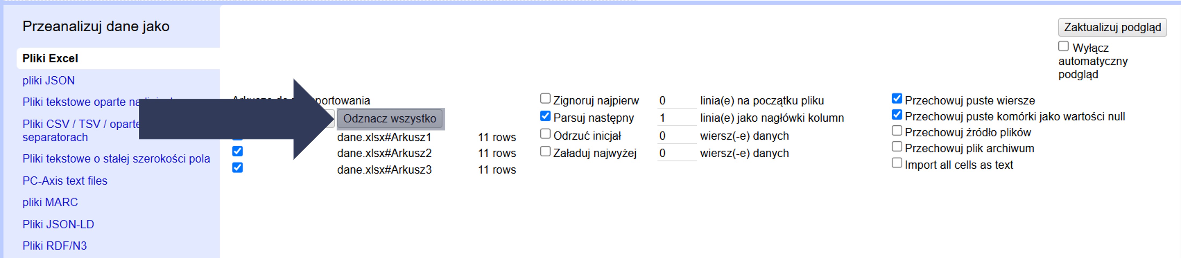1181x258 pixels.
Task: Enable the Zignoruj najpierw checkbox
Action: 545,99
